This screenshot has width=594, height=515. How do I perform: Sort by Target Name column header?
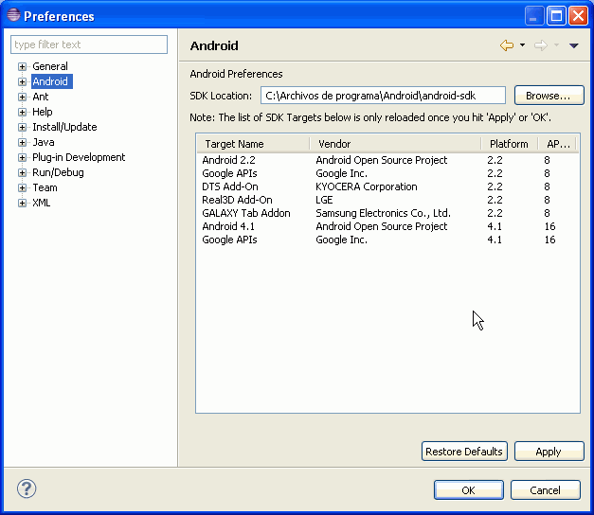(x=253, y=144)
